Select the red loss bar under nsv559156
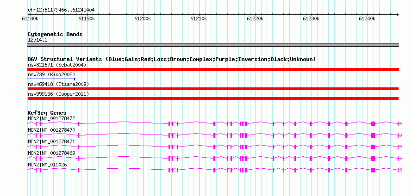The width and height of the screenshot is (412, 196). tap(213, 98)
